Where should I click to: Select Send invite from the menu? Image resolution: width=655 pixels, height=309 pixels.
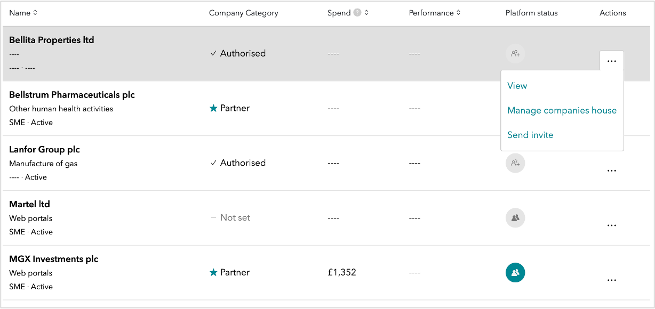(530, 135)
